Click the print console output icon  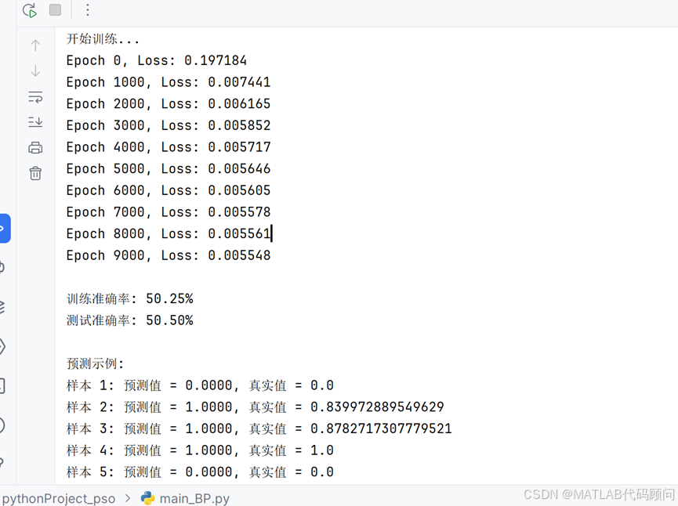coord(35,148)
